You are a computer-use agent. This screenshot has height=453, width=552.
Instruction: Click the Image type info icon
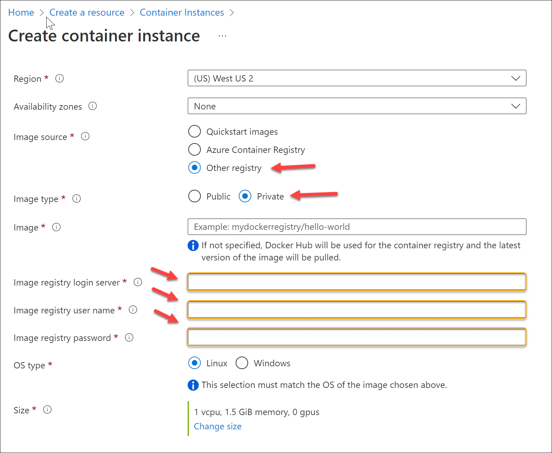coord(77,198)
